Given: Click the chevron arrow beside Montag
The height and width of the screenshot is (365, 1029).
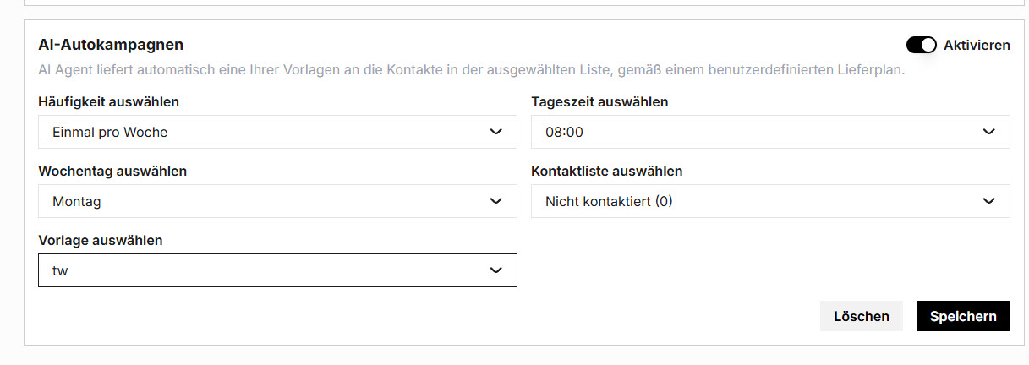Looking at the screenshot, I should pos(496,201).
